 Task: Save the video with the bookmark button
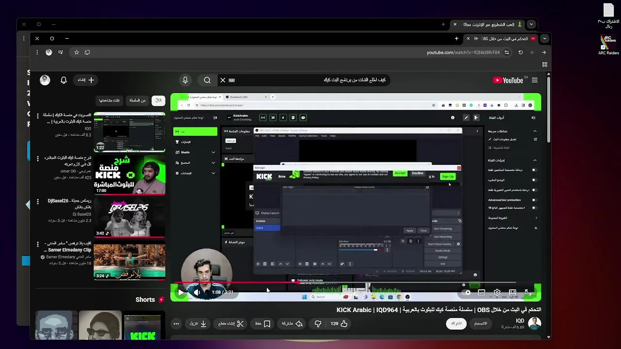(262, 323)
